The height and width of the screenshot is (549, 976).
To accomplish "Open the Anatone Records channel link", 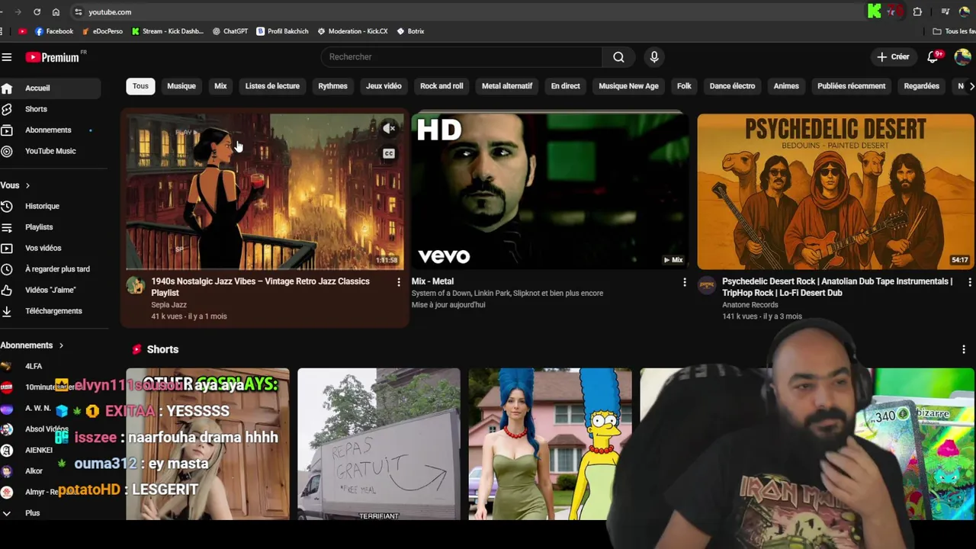I will 750,305.
